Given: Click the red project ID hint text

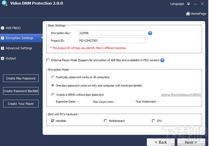Looking at the screenshot, I should pyautogui.click(x=88, y=48).
